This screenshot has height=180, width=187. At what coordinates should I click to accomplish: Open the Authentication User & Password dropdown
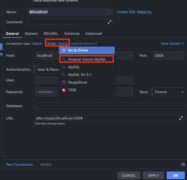click(x=47, y=70)
